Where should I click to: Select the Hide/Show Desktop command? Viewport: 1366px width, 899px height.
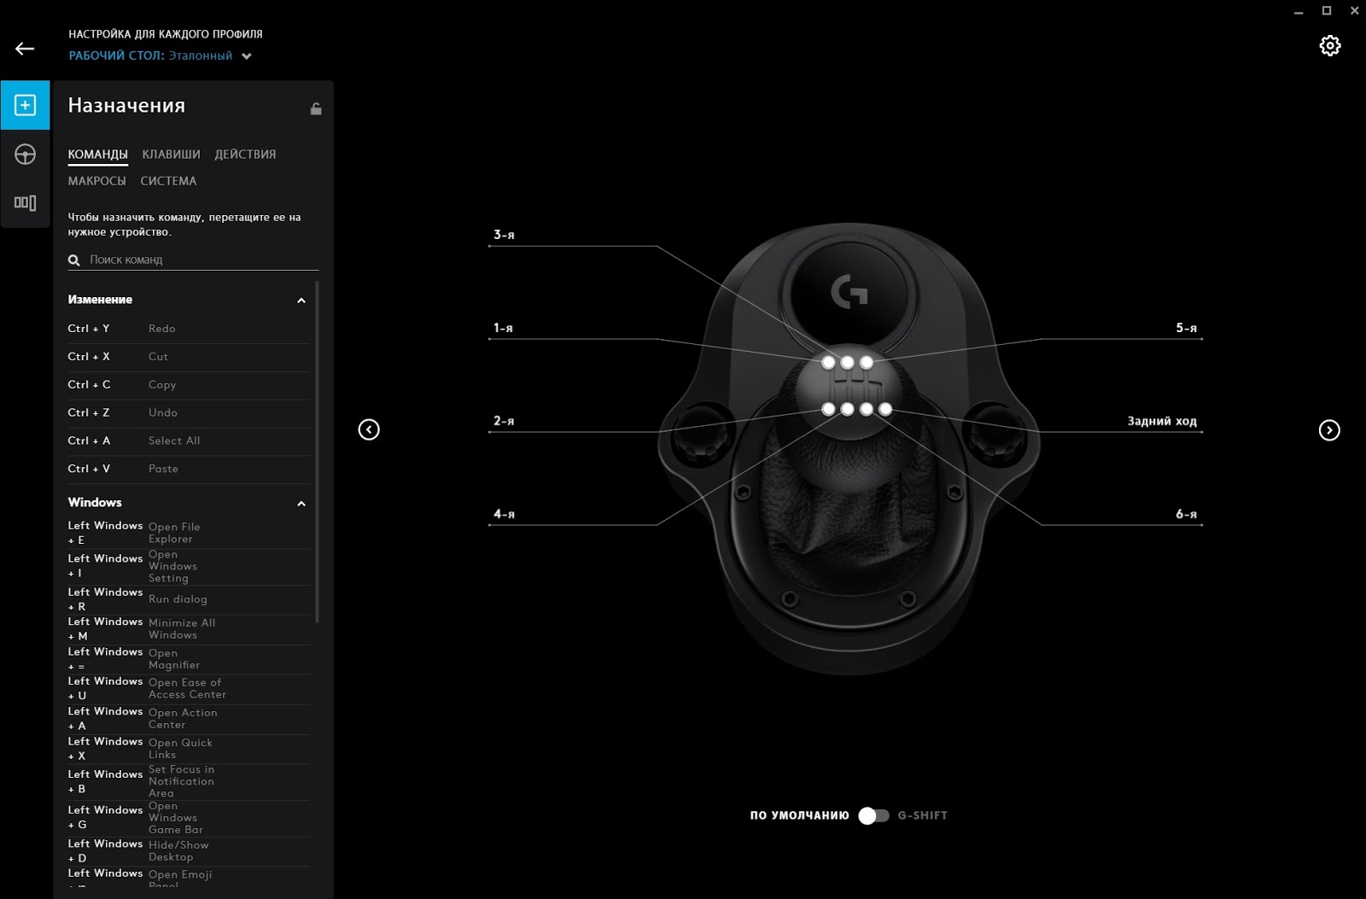click(x=189, y=851)
